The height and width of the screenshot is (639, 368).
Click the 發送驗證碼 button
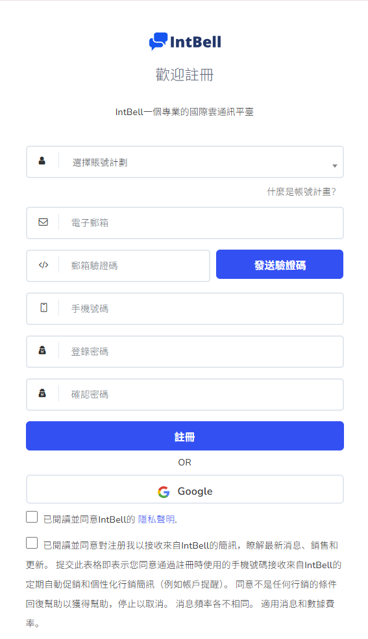click(280, 265)
